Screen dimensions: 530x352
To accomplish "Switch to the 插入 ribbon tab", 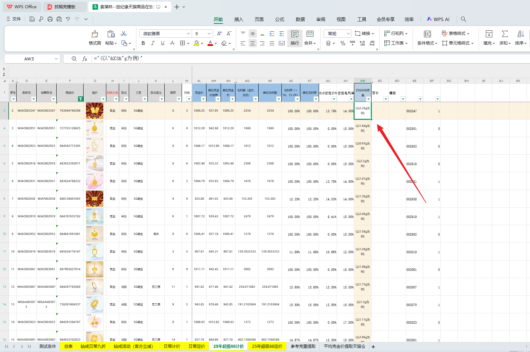I will (239, 19).
